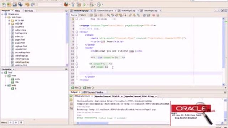Close the first visitorPage.jsp editor tab
This screenshot has height=128, width=228.
tap(91, 11)
